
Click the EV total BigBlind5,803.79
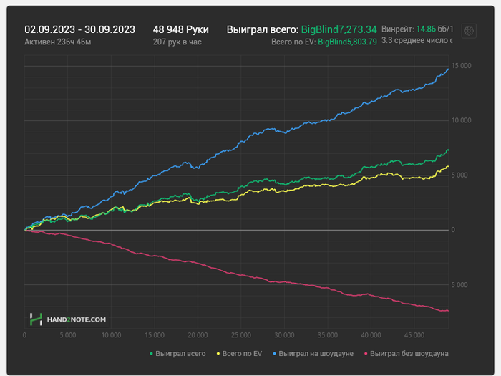tap(347, 42)
